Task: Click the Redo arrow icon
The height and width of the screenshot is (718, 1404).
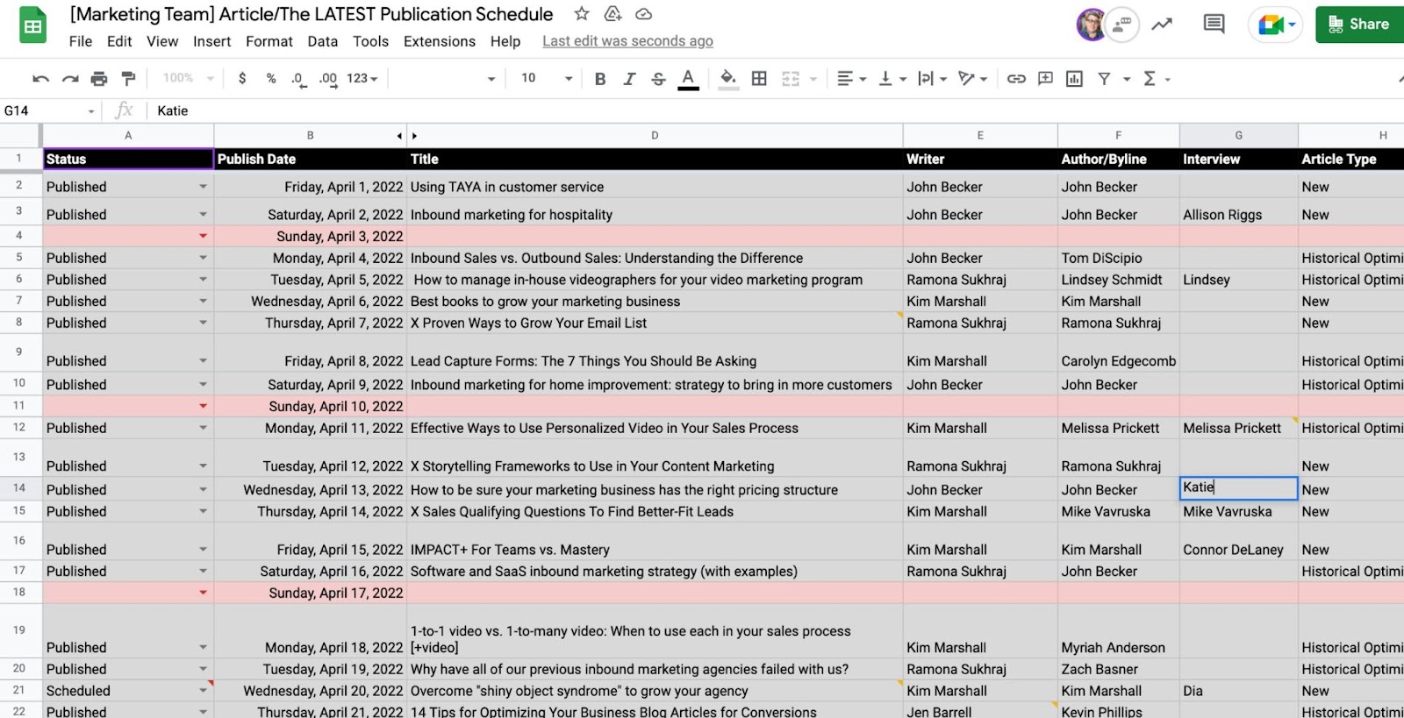Action: coord(70,79)
